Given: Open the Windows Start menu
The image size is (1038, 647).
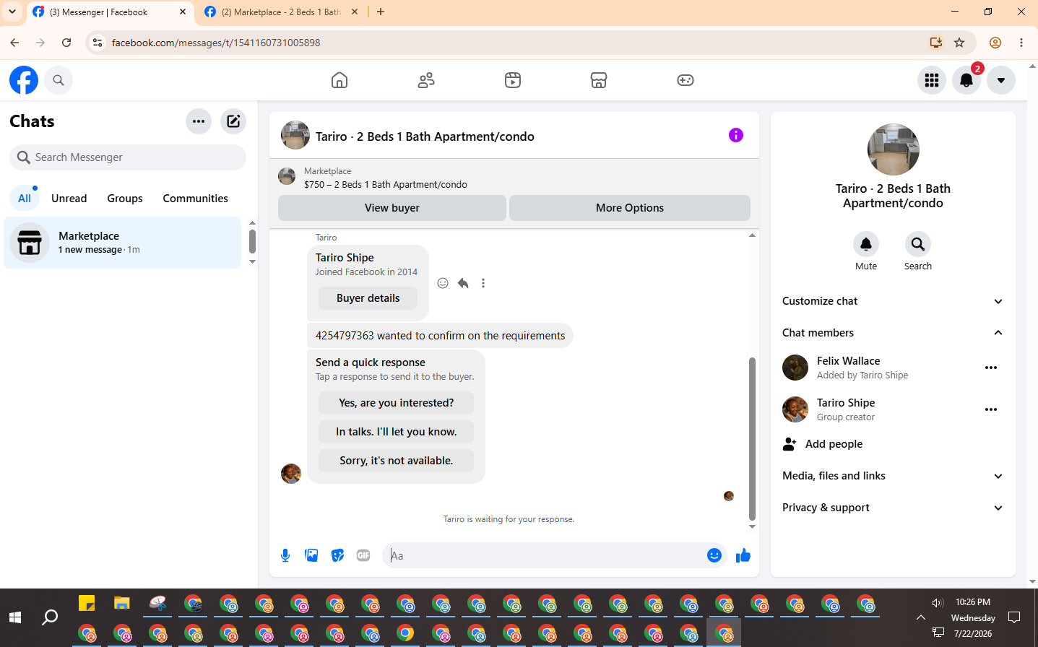Looking at the screenshot, I should (x=15, y=617).
